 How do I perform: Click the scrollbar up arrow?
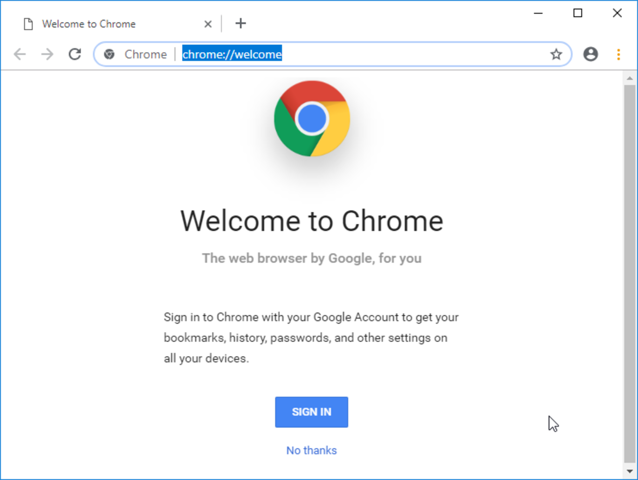630,78
